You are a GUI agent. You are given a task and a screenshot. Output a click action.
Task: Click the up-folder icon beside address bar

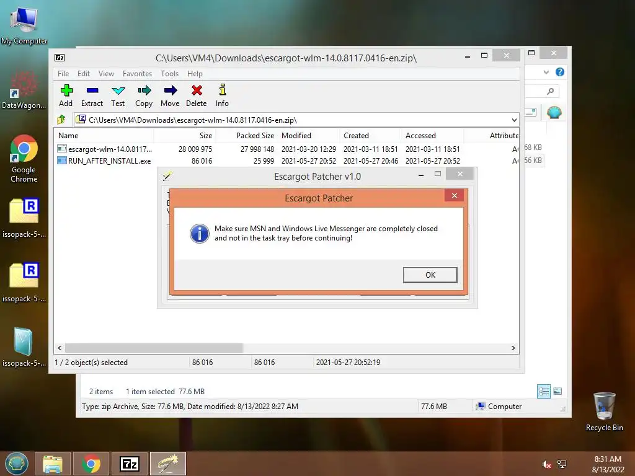(61, 120)
